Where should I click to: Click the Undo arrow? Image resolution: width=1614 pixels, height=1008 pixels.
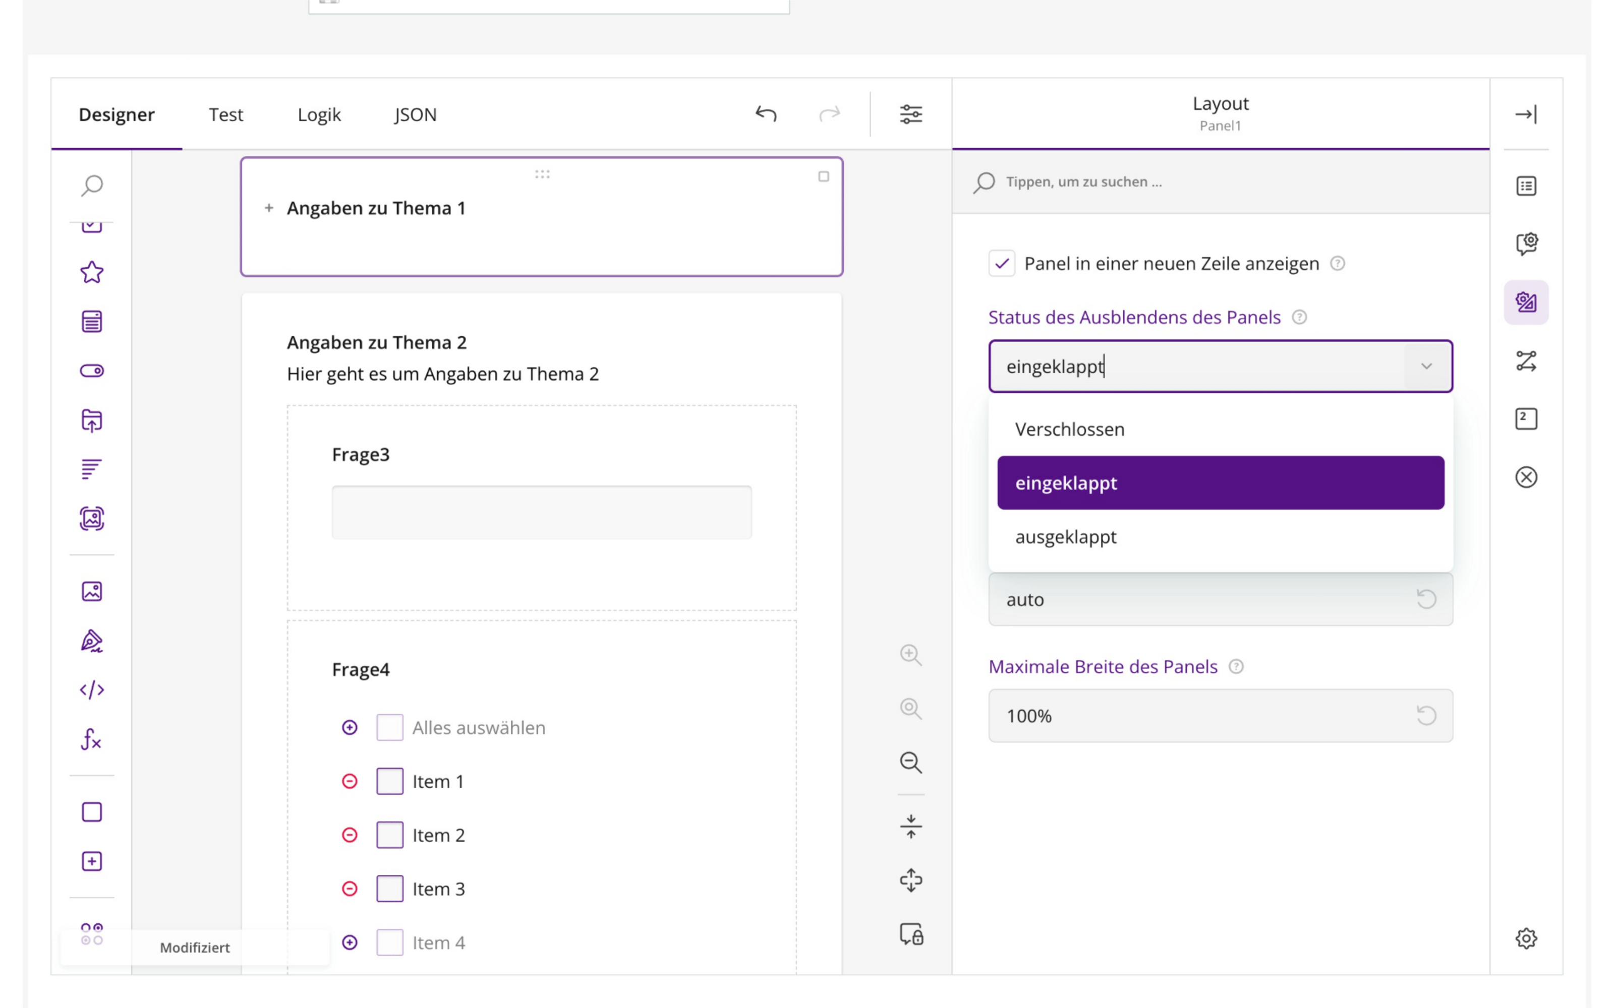766,114
